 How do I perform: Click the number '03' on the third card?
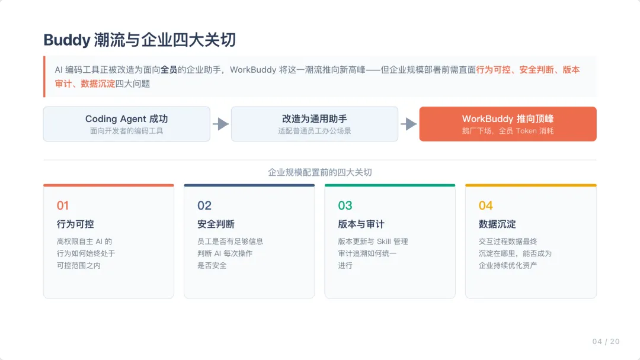(x=345, y=205)
